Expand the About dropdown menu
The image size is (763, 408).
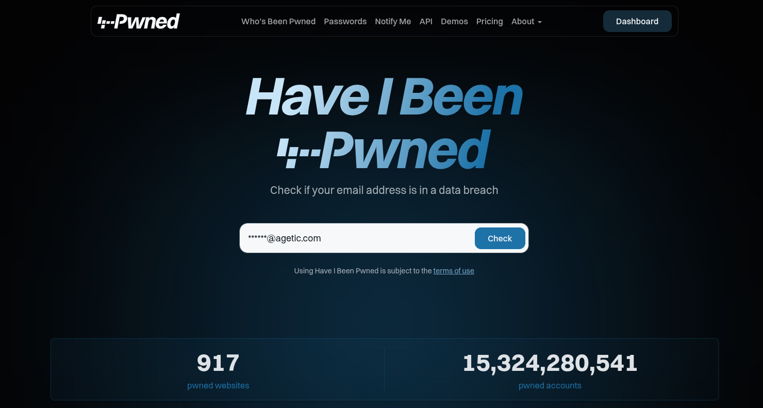click(x=526, y=21)
